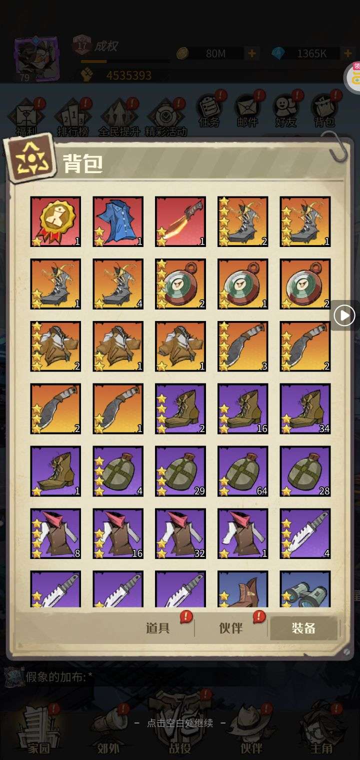
Task: Click the round play arrow button
Action: 344,315
